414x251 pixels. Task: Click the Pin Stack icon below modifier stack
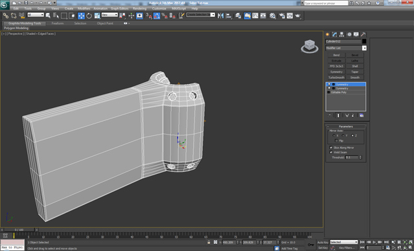click(x=330, y=115)
